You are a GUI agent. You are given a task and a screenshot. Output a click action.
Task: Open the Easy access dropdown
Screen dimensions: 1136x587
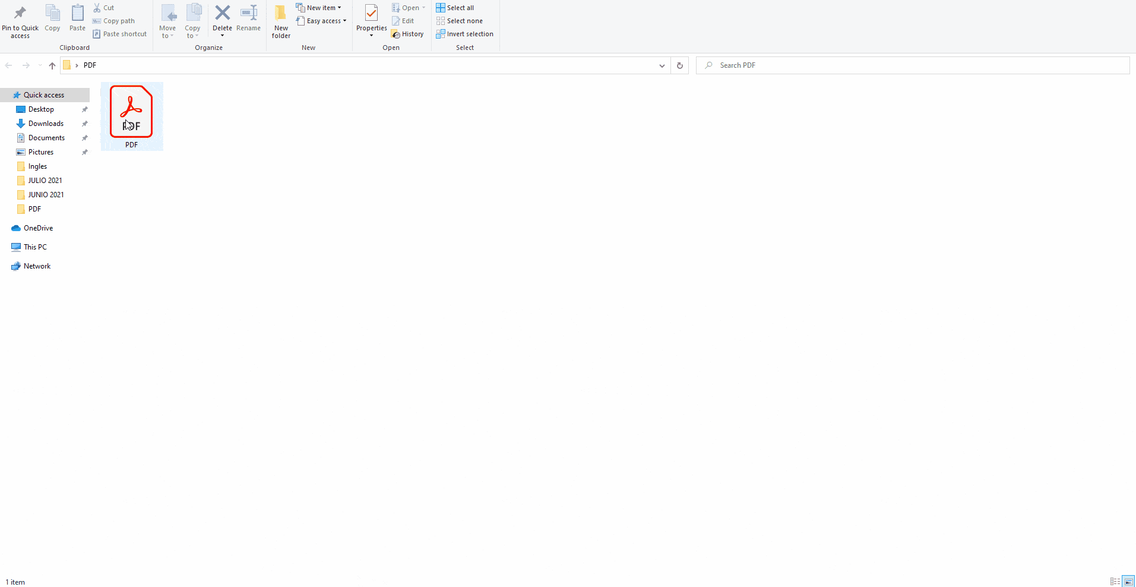tap(321, 21)
